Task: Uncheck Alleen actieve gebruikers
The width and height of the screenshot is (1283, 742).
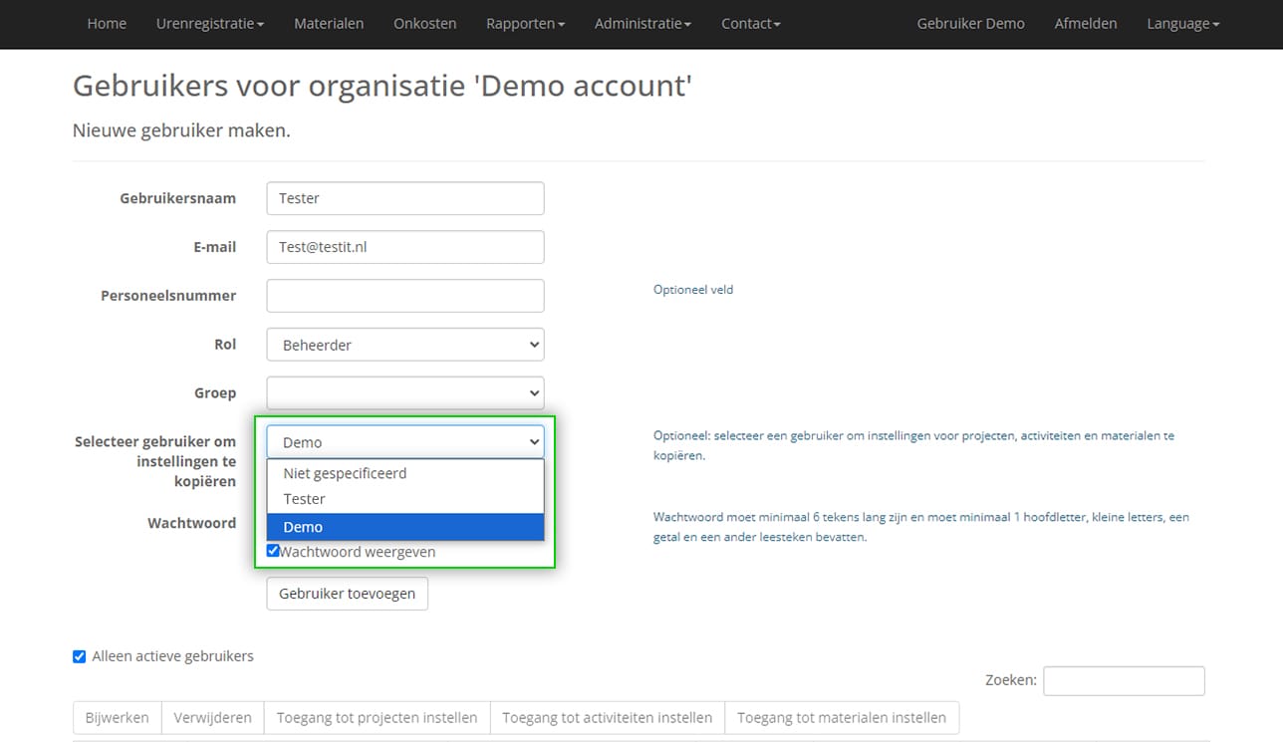Action: point(80,656)
